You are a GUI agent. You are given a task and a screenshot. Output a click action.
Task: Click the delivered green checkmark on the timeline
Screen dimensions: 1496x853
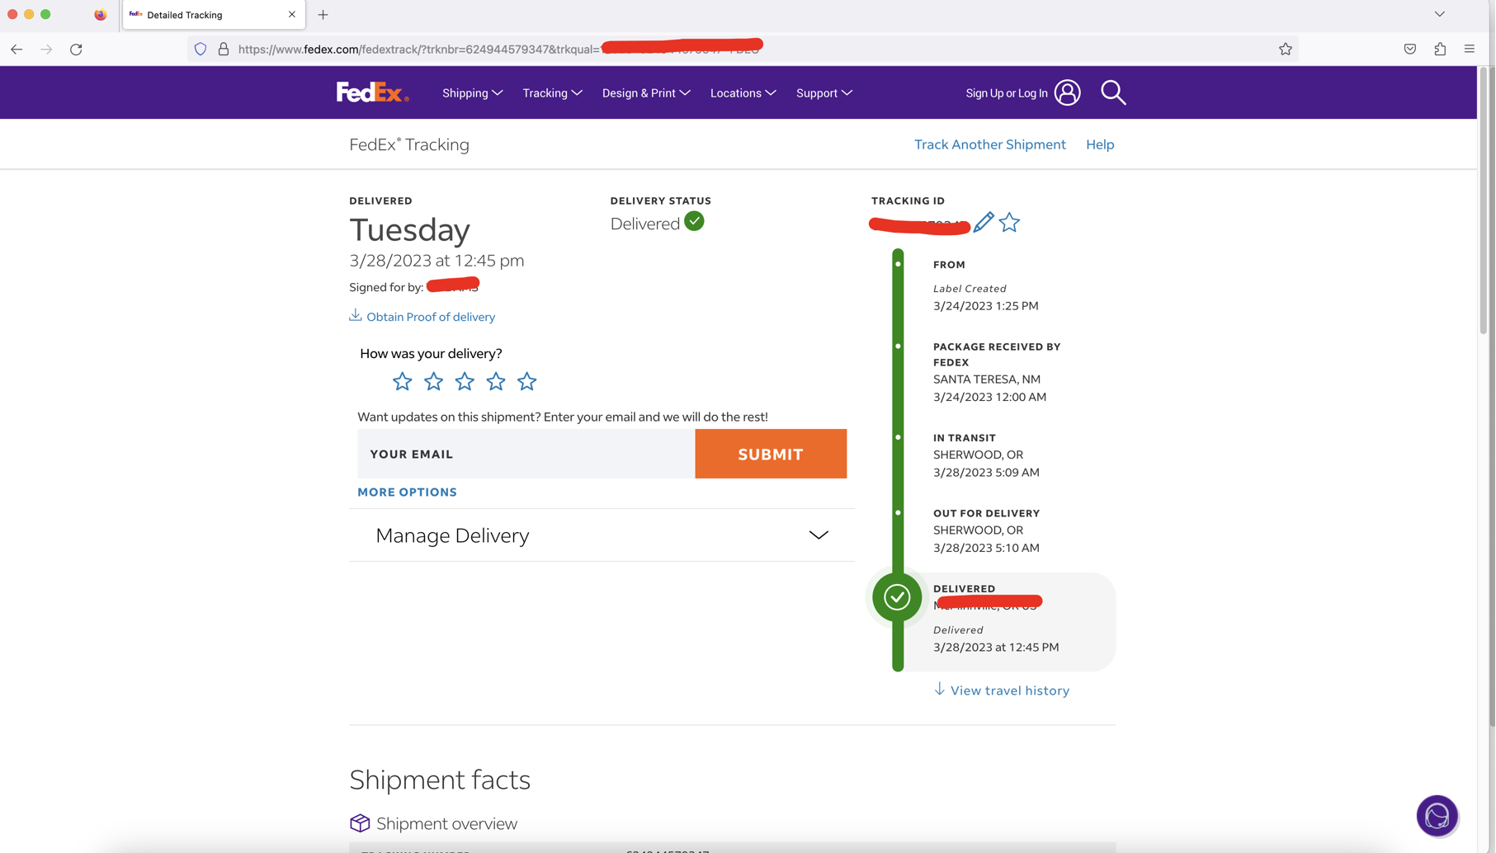pos(896,596)
